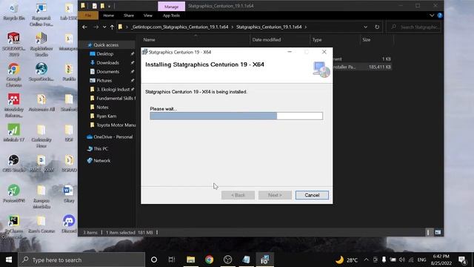Screen dimensions: 474x267
Task: Open the address bar history dropdown
Action: tap(365, 27)
